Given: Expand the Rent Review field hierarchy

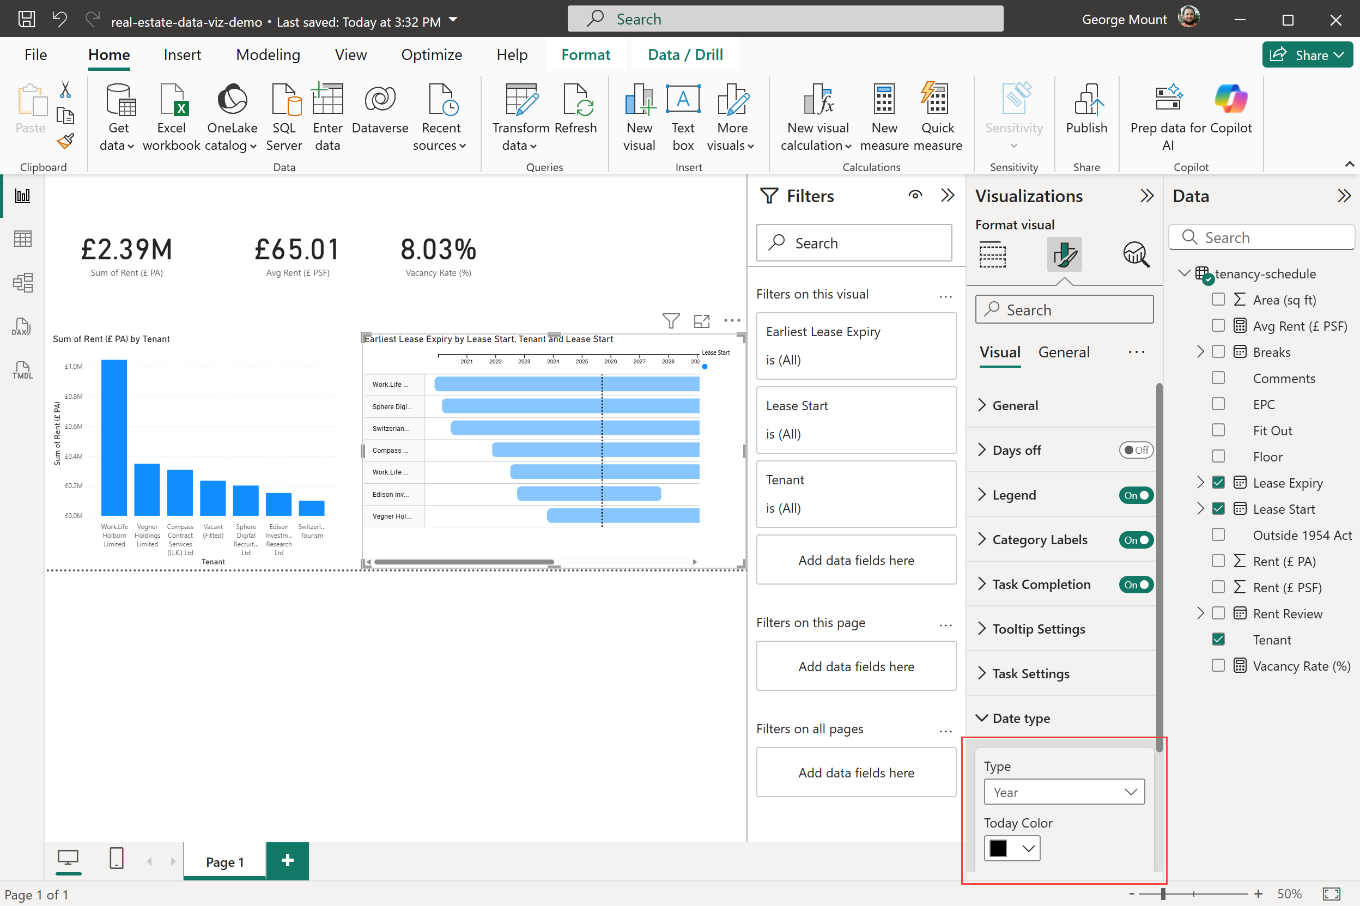Looking at the screenshot, I should [x=1200, y=613].
